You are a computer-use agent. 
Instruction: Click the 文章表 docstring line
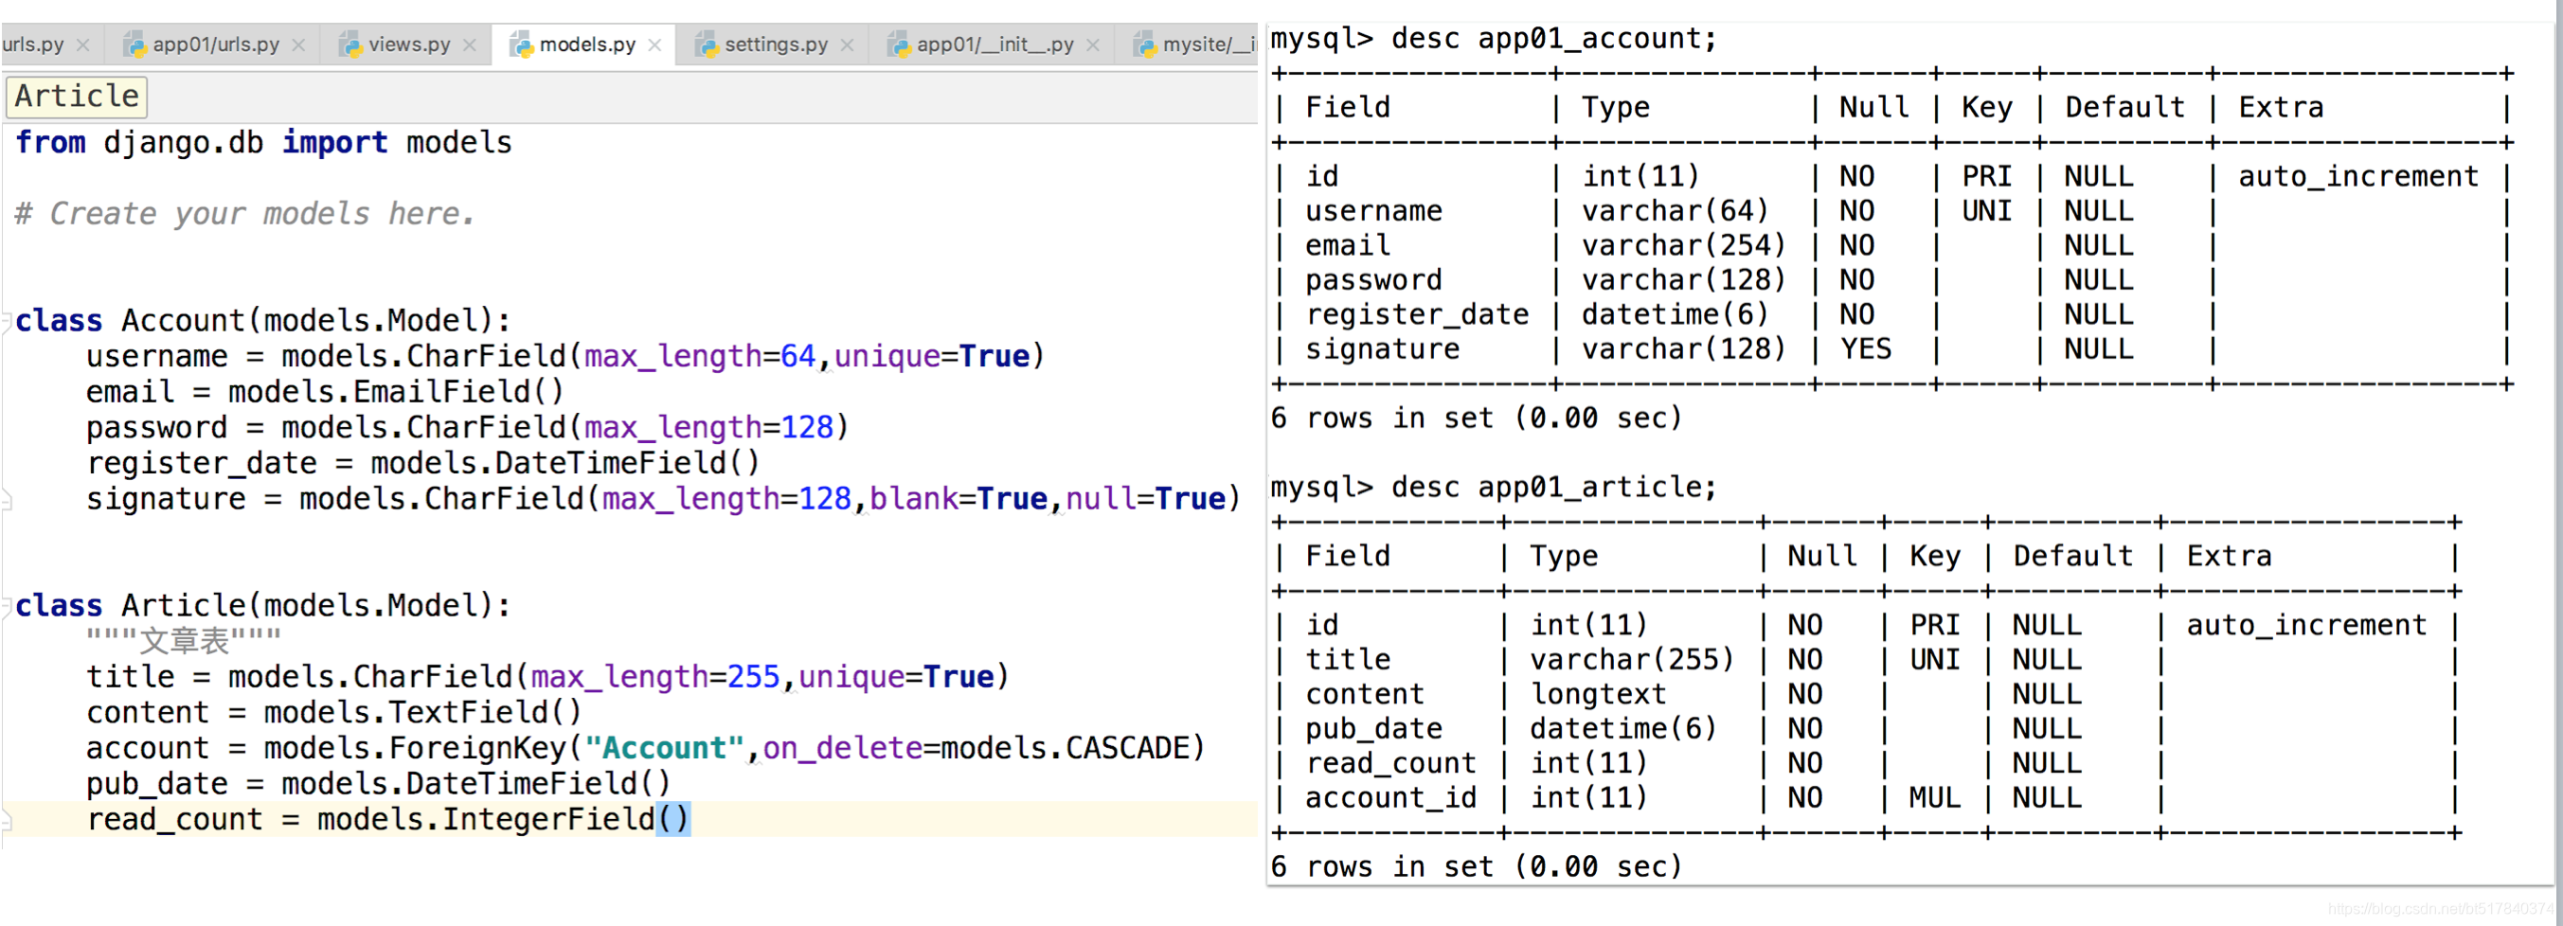coord(184,641)
